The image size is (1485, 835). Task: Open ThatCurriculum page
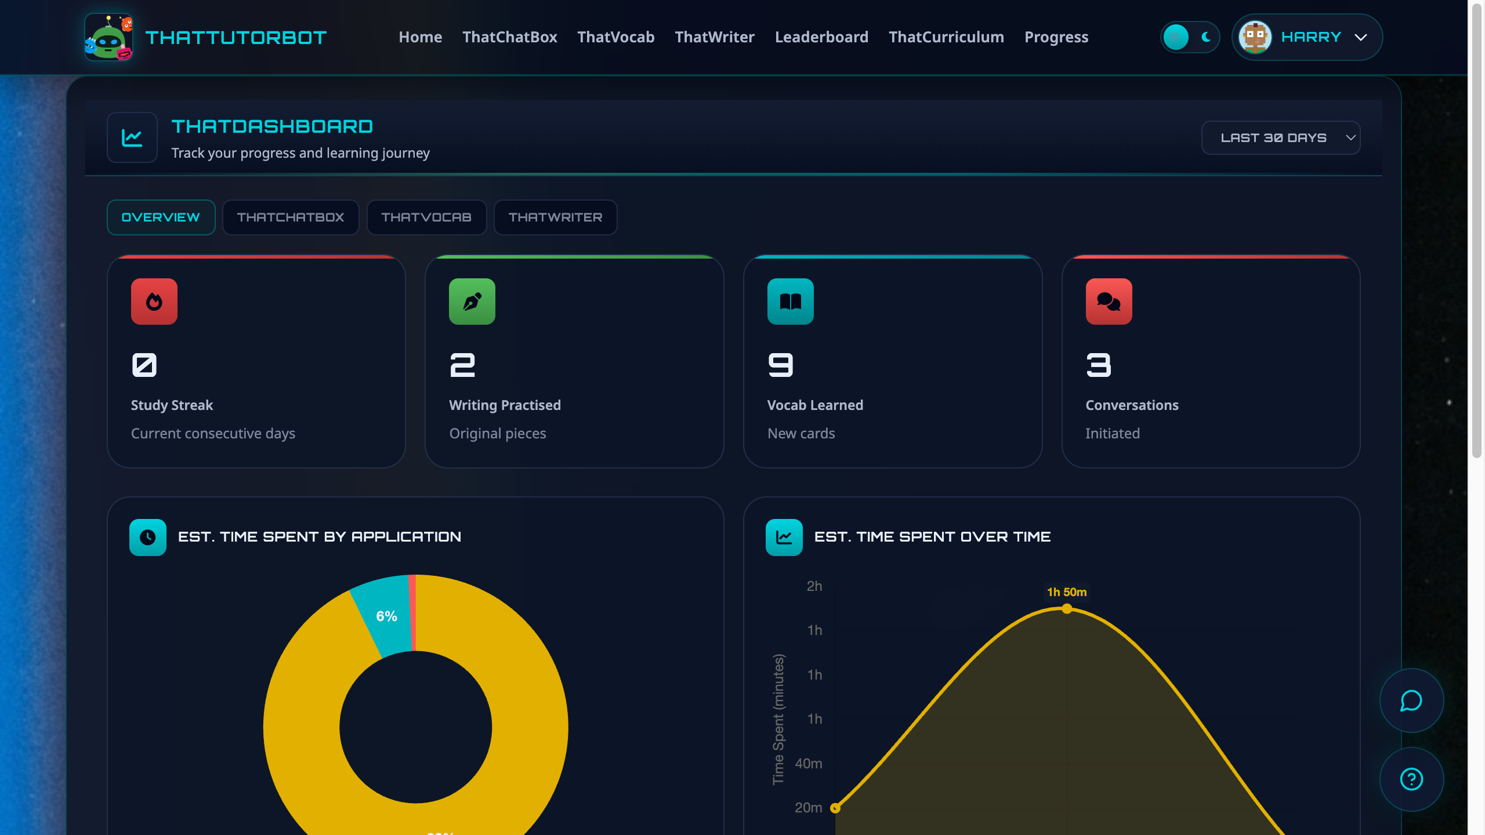(x=946, y=37)
